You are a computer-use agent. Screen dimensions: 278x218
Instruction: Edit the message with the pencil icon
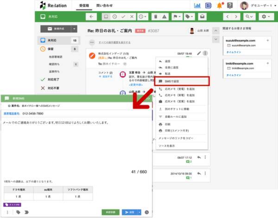pos(199,53)
